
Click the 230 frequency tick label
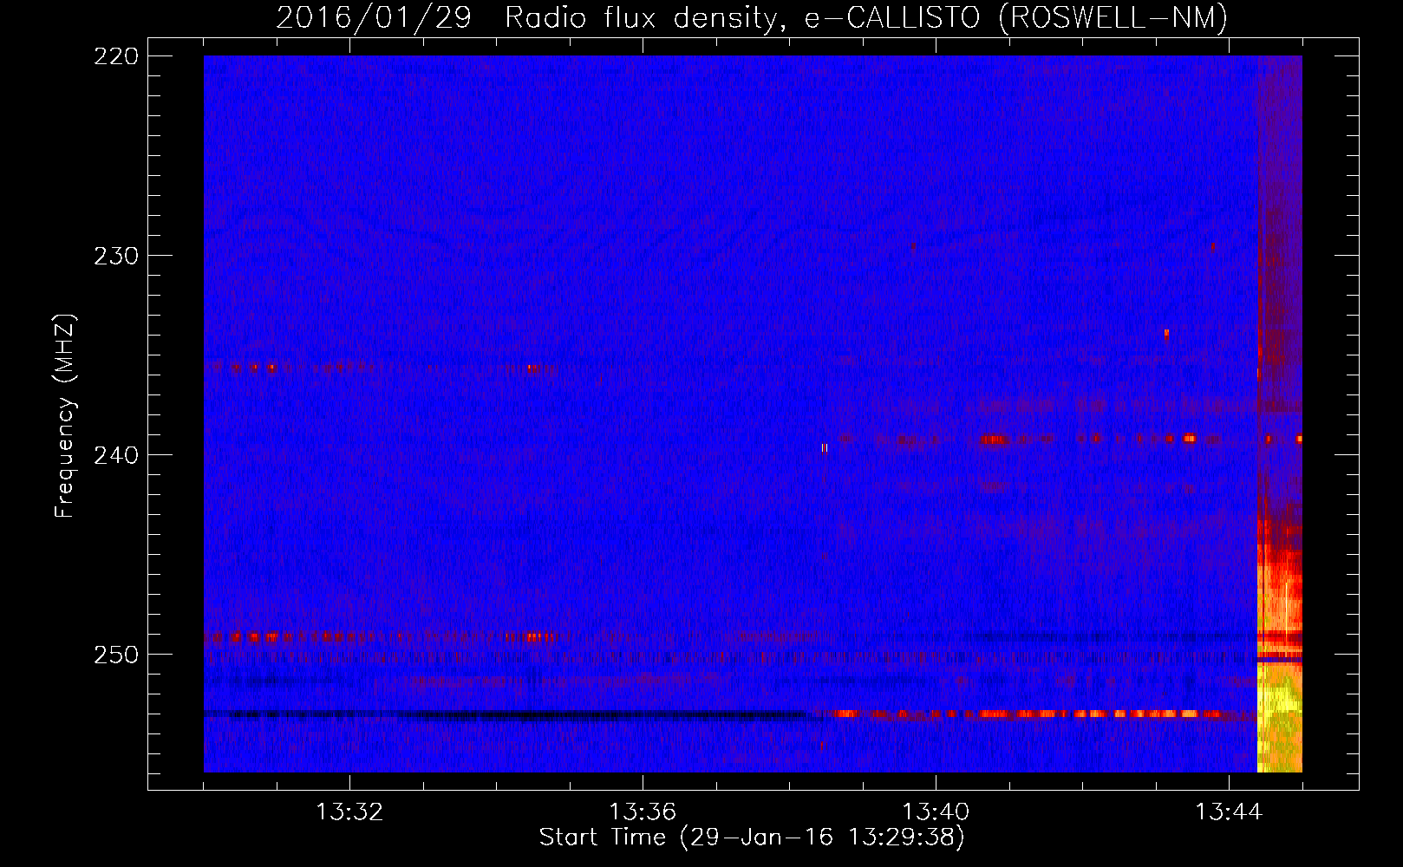point(116,256)
